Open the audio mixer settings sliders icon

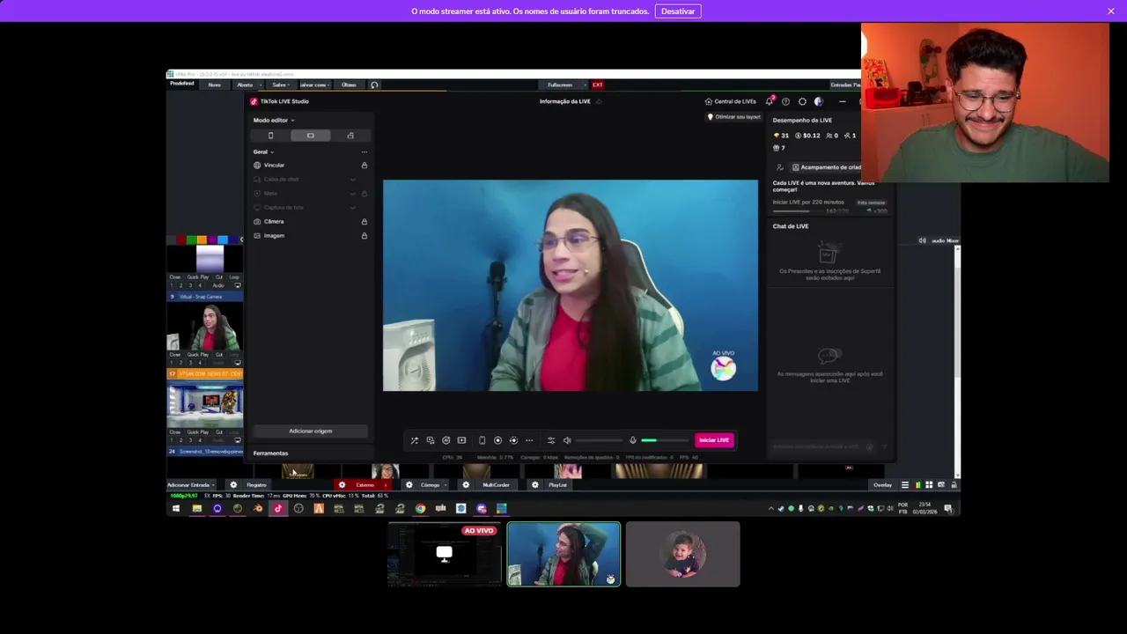[x=551, y=440]
